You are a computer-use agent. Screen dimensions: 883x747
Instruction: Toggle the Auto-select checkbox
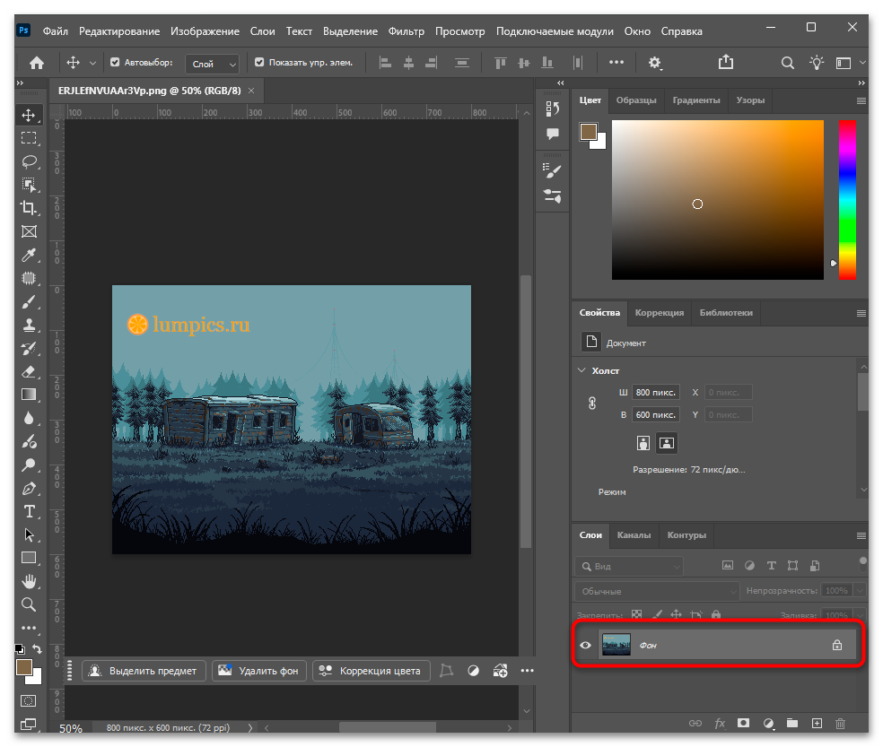point(115,63)
